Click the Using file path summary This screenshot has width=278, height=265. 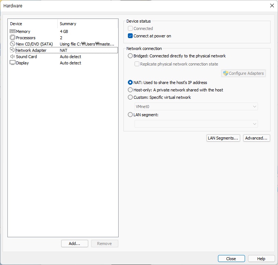tap(87, 44)
